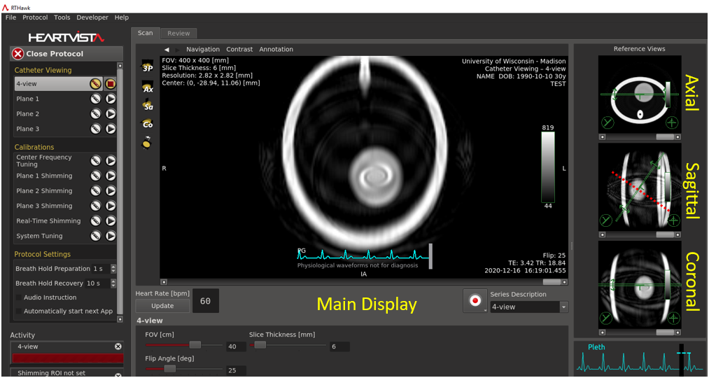The image size is (709, 378).
Task: Open the Navigation dropdown menu
Action: coord(202,50)
